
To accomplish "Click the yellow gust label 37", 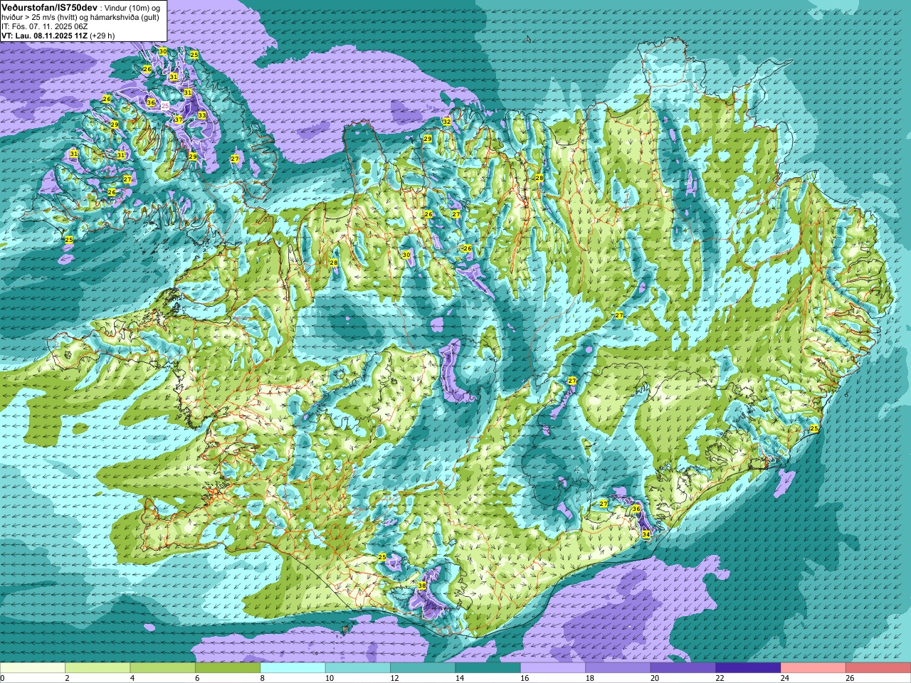I will coord(179,120).
